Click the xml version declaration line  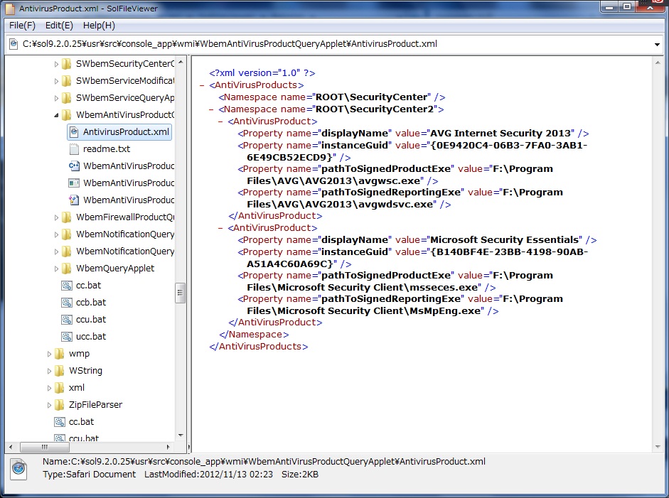(x=262, y=73)
